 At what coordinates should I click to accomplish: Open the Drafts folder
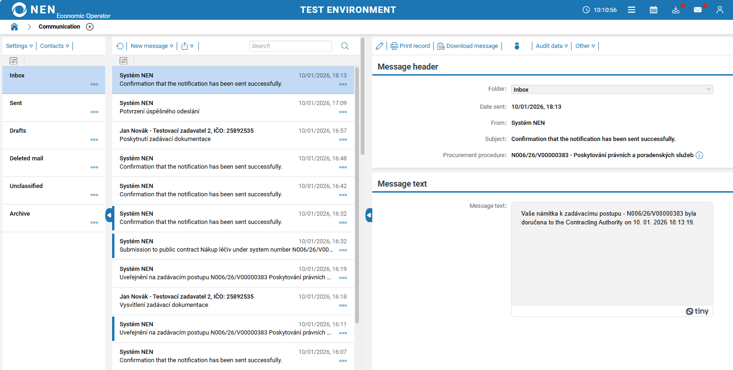(18, 131)
